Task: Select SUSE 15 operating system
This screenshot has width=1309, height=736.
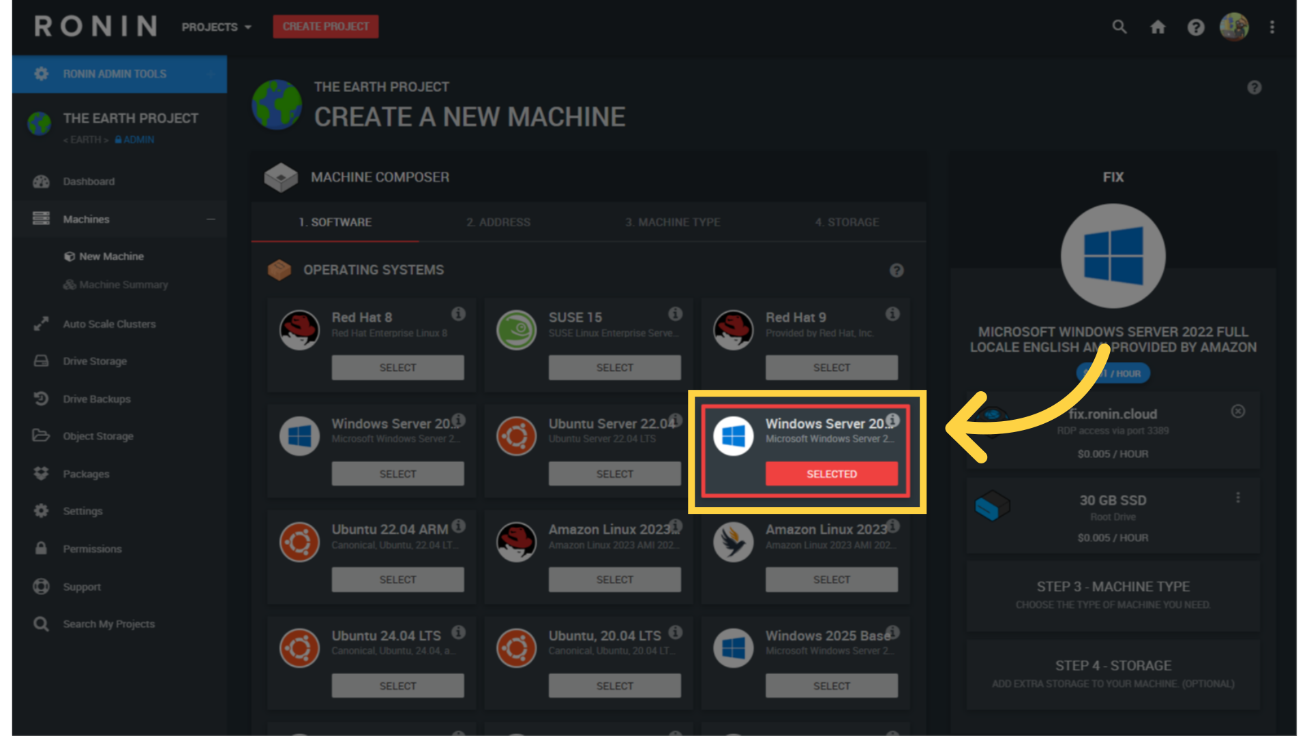Action: 614,367
